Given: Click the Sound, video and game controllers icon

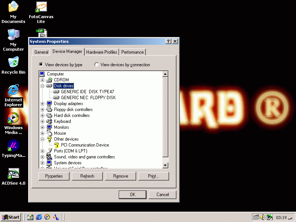Looking at the screenshot, I should tap(49, 157).
